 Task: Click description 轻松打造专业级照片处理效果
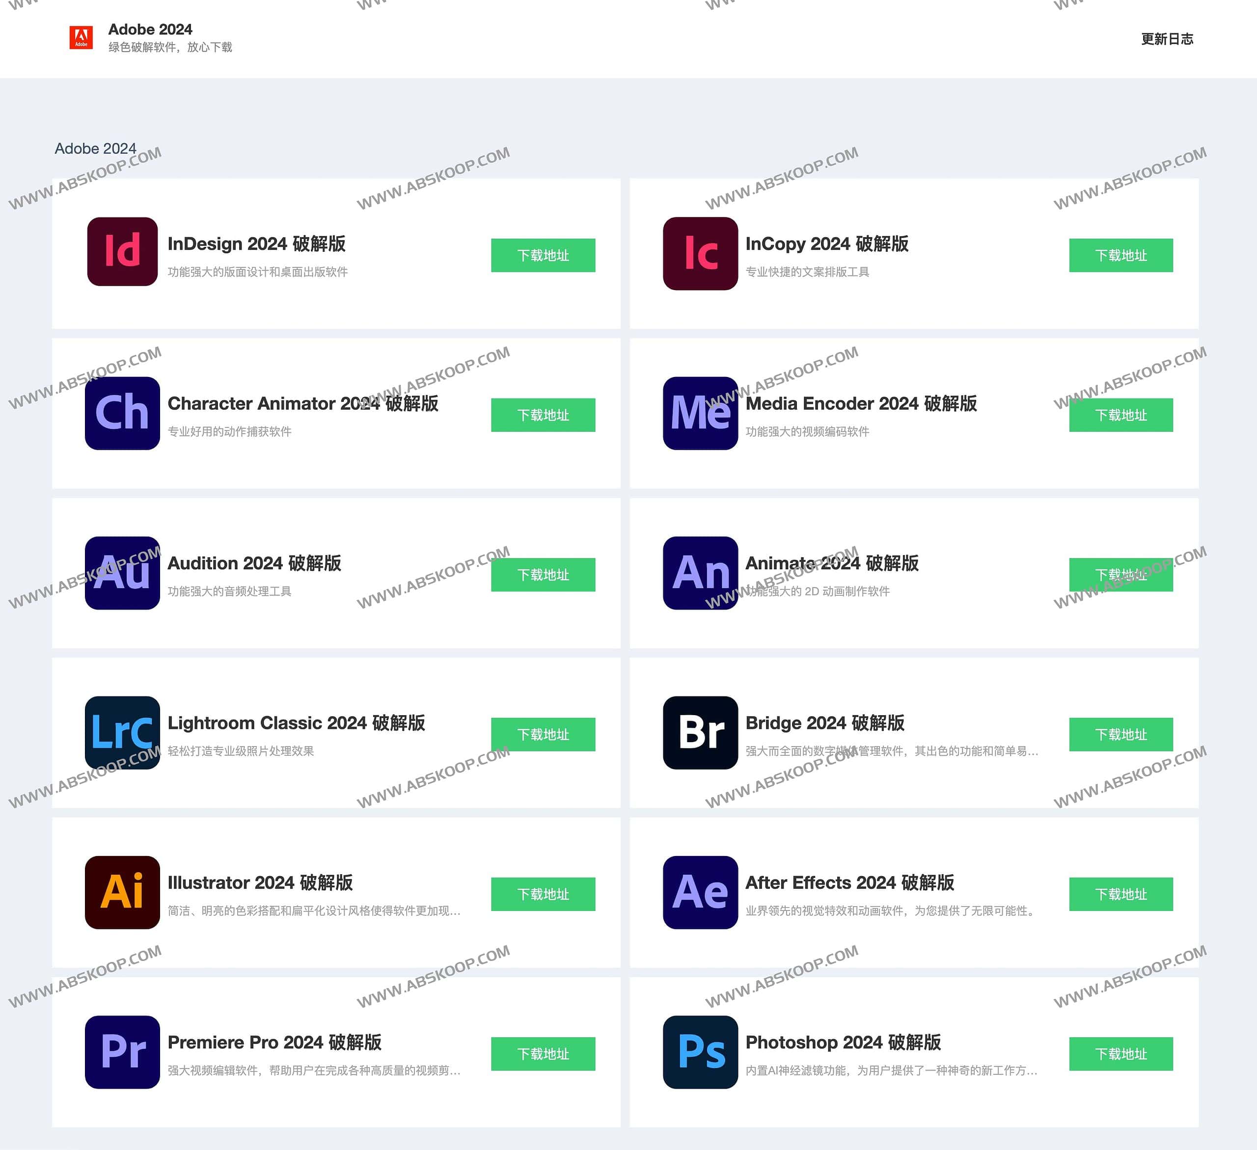(x=241, y=751)
